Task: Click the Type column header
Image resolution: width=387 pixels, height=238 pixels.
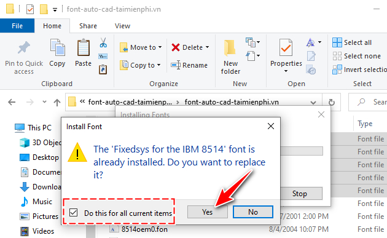Action: pyautogui.click(x=365, y=124)
